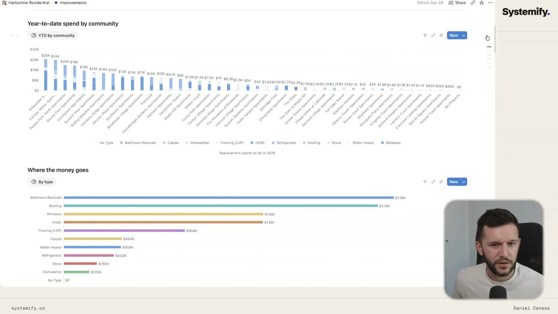Select the By type view tab
Image resolution: width=558 pixels, height=314 pixels.
click(x=42, y=182)
